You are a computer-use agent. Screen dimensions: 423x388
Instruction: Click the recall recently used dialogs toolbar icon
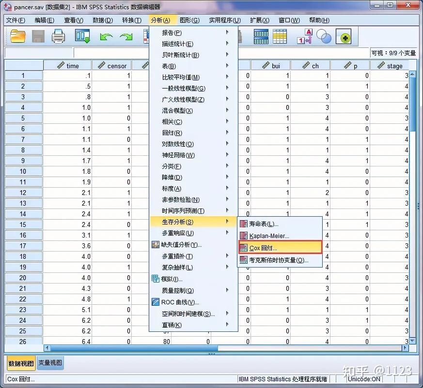(81, 36)
